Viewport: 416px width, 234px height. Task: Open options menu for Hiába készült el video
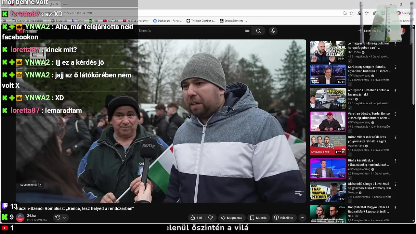click(x=395, y=161)
